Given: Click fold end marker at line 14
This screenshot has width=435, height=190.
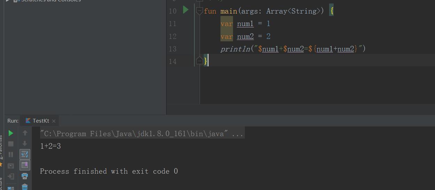Looking at the screenshot, I should tap(199, 61).
